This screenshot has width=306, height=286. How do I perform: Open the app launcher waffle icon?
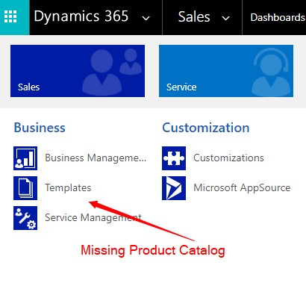click(x=10, y=16)
